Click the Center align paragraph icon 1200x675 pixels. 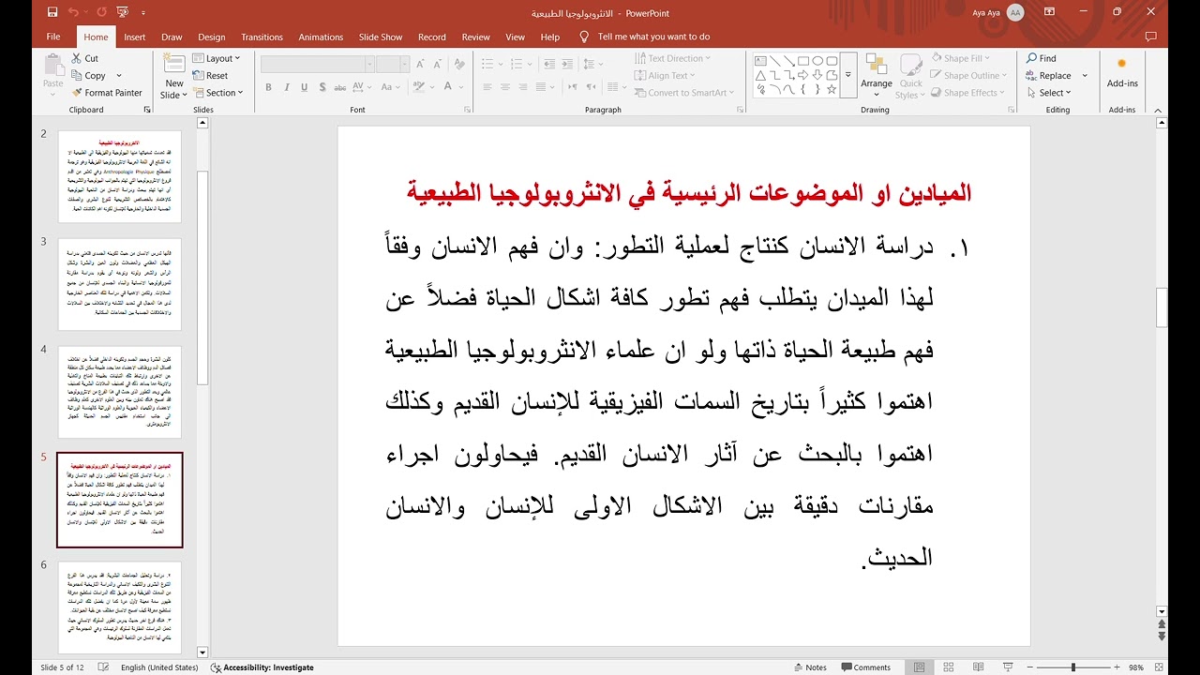tap(505, 87)
